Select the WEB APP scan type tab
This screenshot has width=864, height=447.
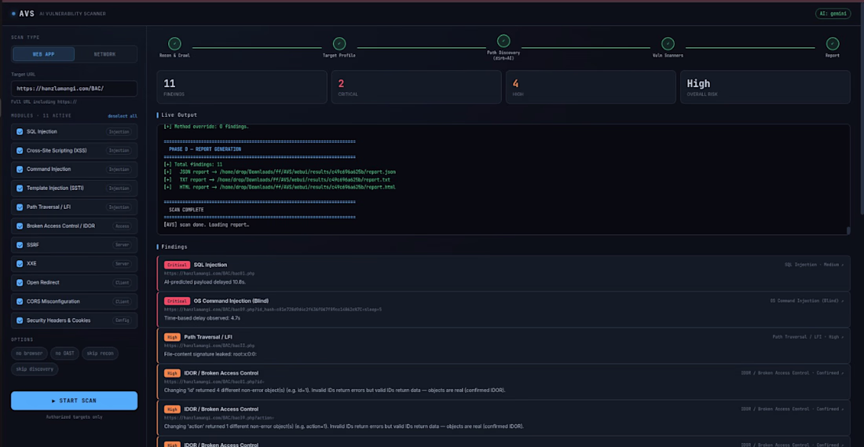43,54
